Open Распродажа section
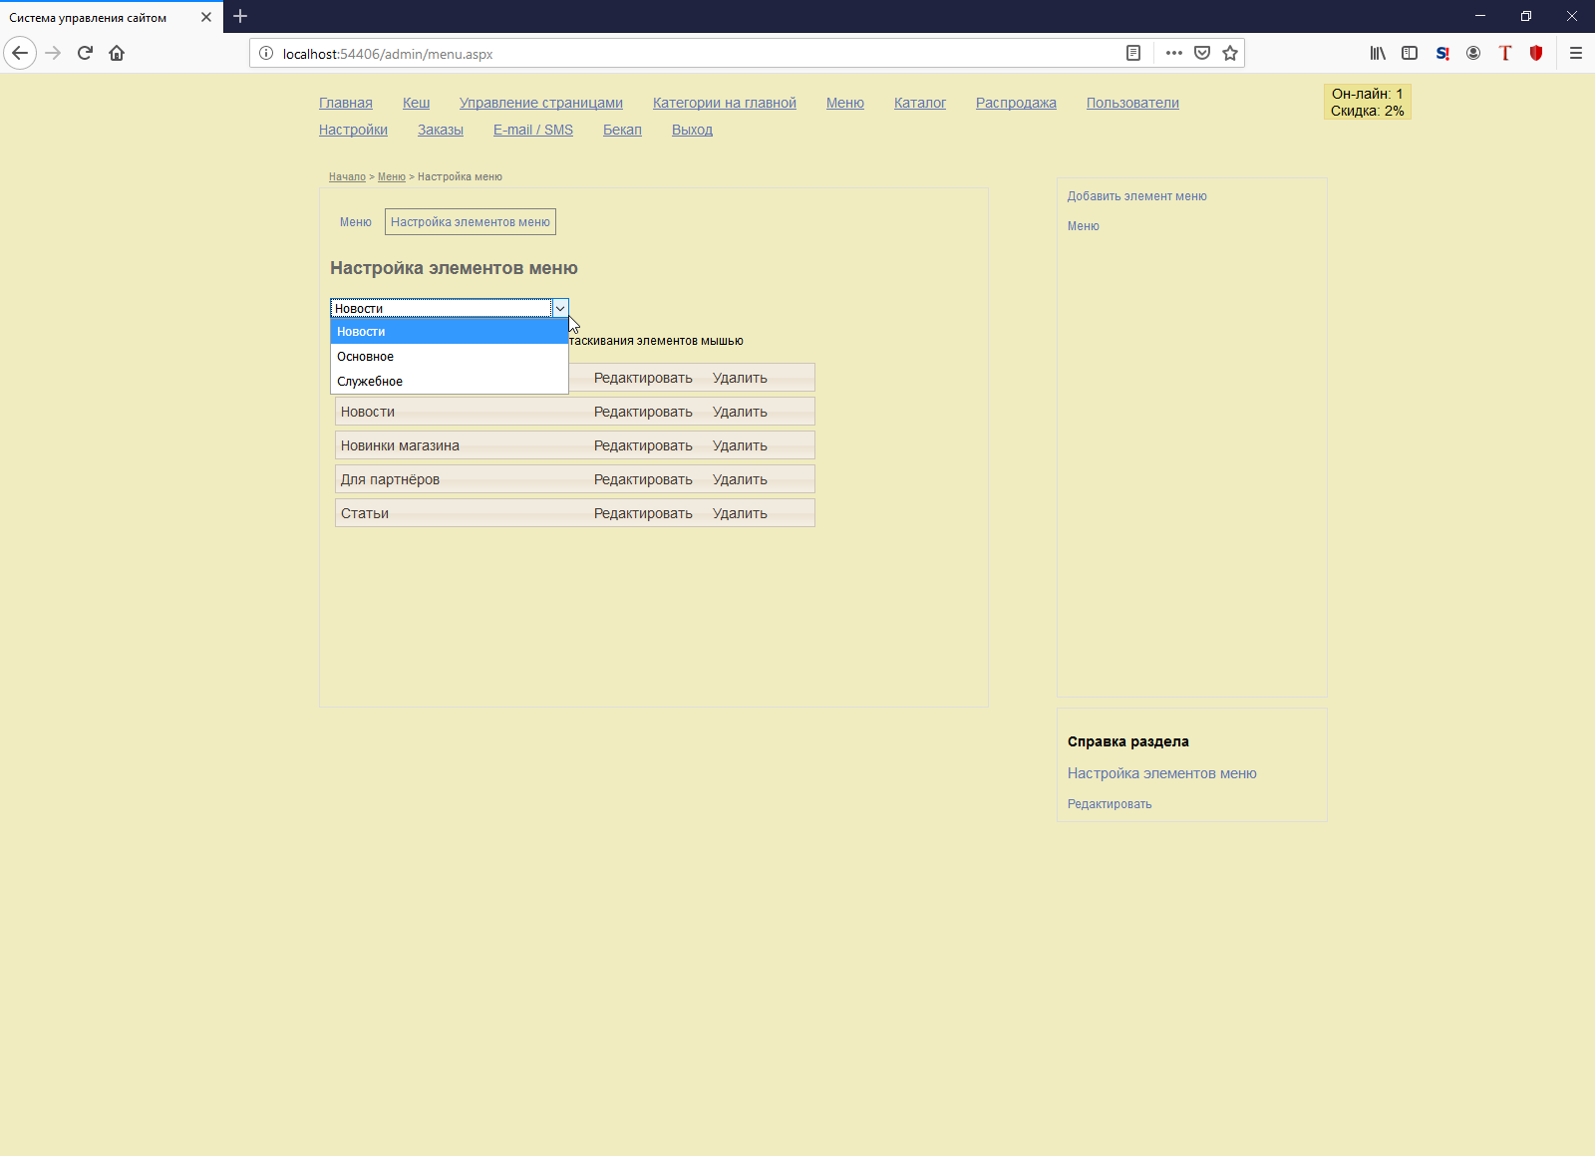The width and height of the screenshot is (1595, 1156). tap(1016, 103)
